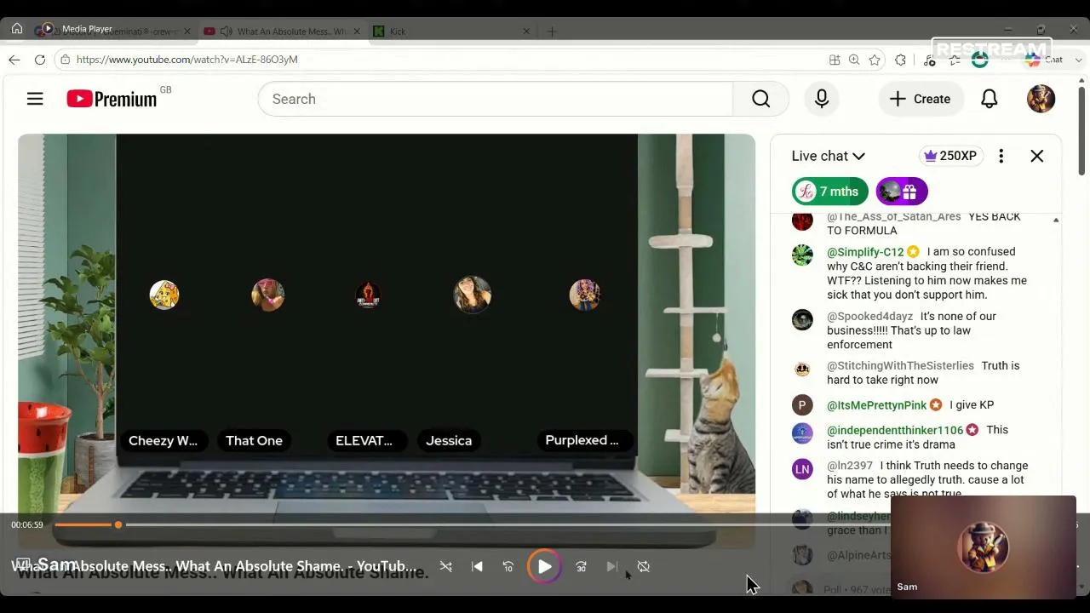Open the YouTube hamburger guide menu
The image size is (1090, 613).
click(35, 99)
